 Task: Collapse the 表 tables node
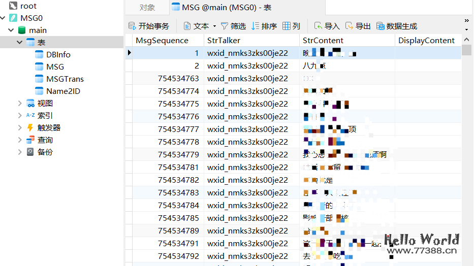20,42
